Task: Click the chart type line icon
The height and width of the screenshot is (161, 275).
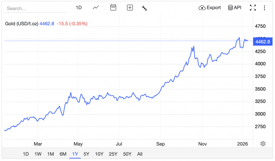Action: coord(96,8)
